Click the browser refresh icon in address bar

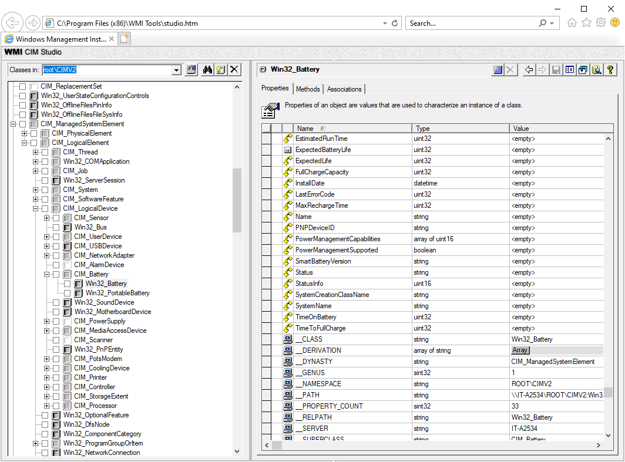click(x=395, y=23)
